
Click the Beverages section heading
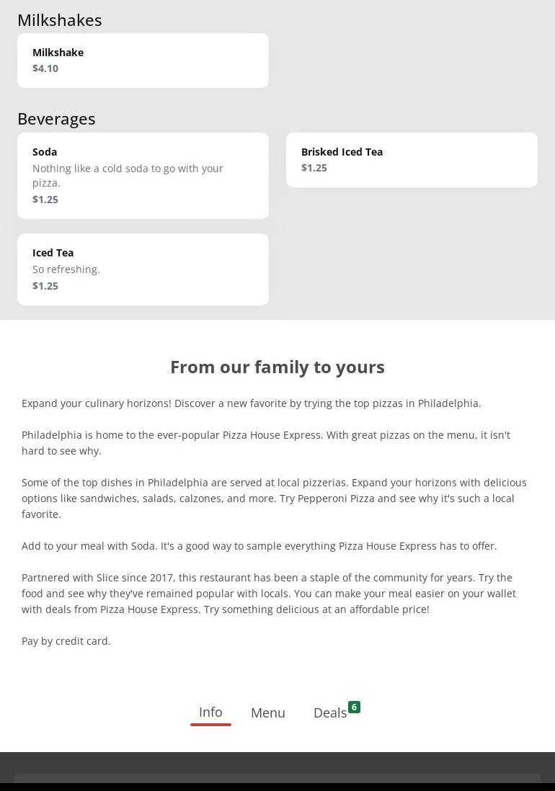pos(56,119)
